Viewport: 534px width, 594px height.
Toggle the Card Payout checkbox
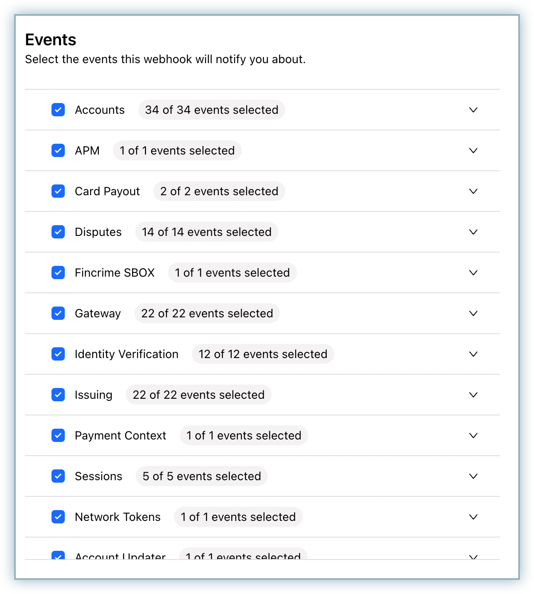coord(58,191)
